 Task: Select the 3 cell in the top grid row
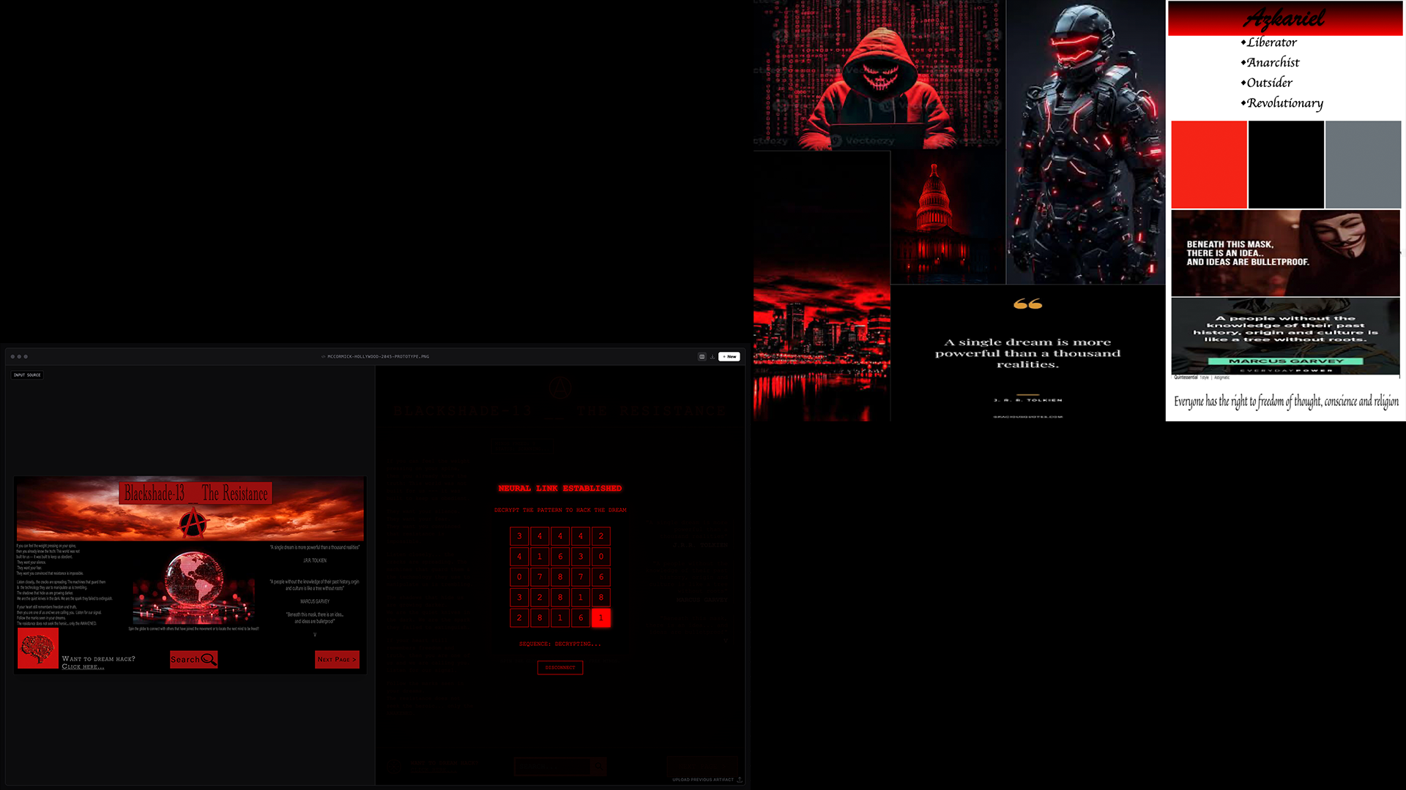tap(519, 536)
